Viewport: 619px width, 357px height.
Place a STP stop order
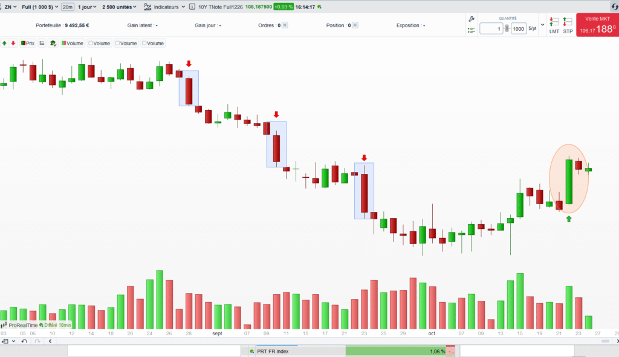(x=568, y=25)
